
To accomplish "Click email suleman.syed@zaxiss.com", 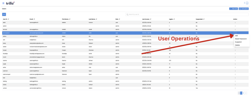I will (x=37, y=74).
